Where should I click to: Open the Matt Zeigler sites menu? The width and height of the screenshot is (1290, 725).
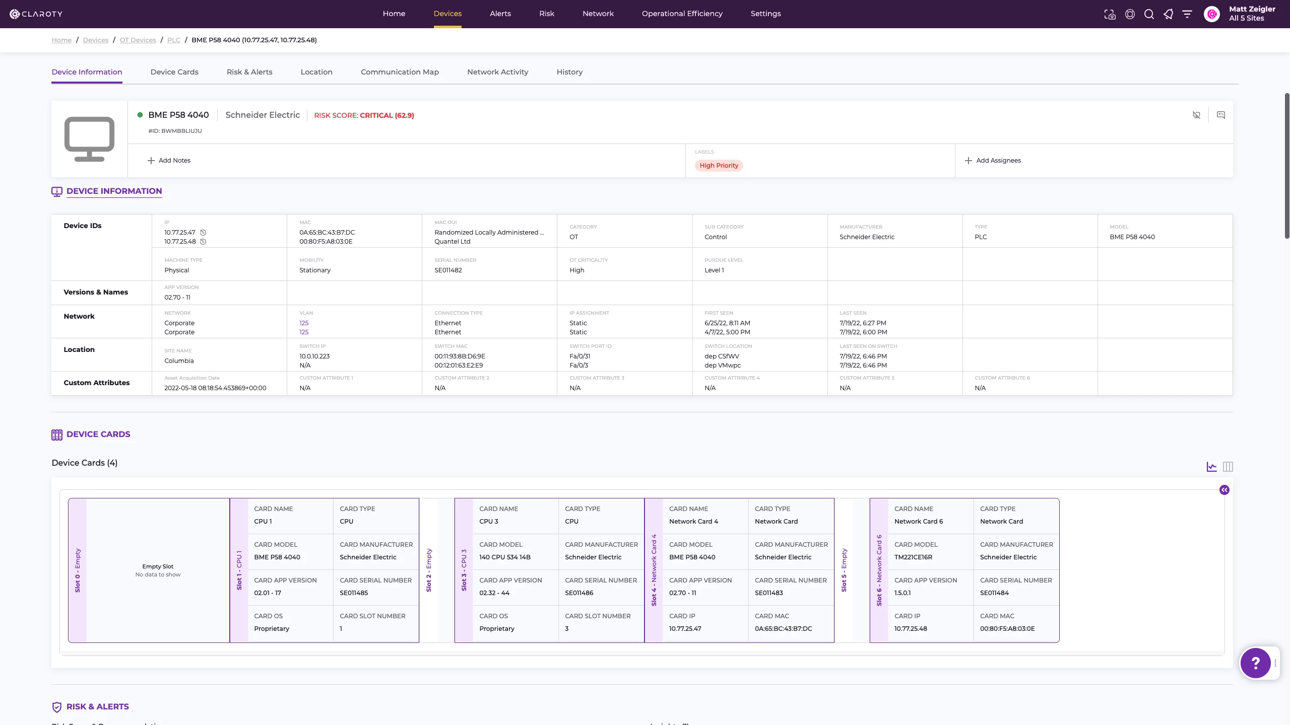(1252, 14)
